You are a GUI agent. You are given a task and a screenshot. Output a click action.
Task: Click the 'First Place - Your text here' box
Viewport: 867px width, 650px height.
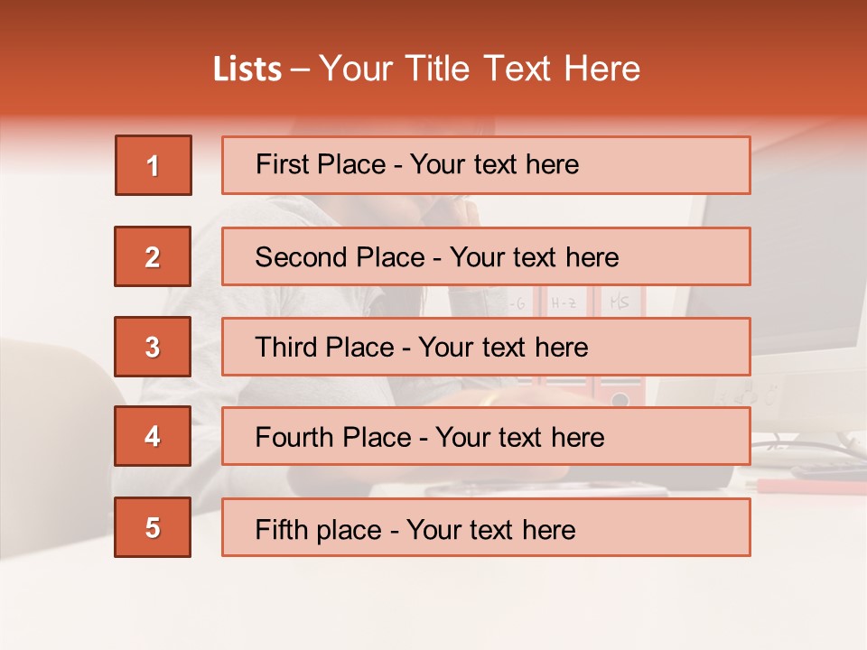486,165
